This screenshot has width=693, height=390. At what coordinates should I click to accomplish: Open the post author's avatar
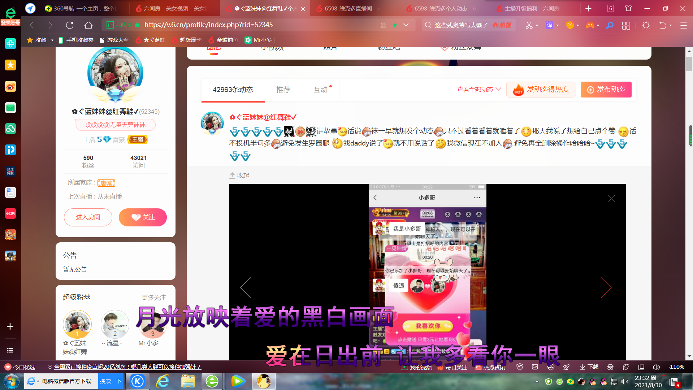[x=212, y=123]
